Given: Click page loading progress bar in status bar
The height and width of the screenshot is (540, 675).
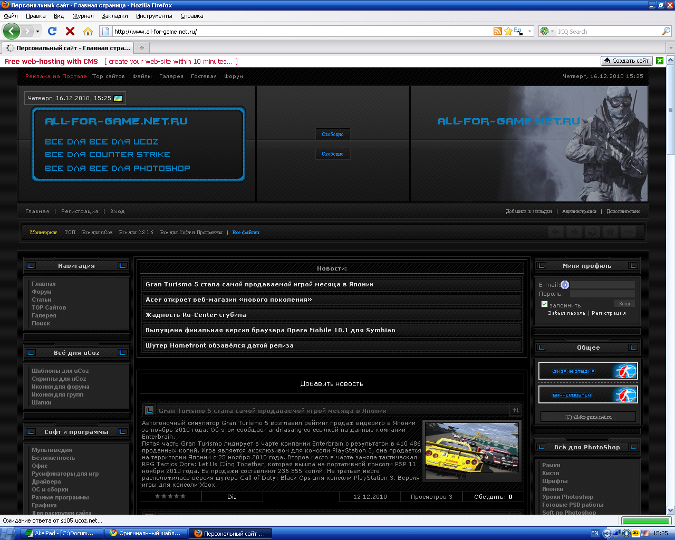Looking at the screenshot, I should coord(645,520).
